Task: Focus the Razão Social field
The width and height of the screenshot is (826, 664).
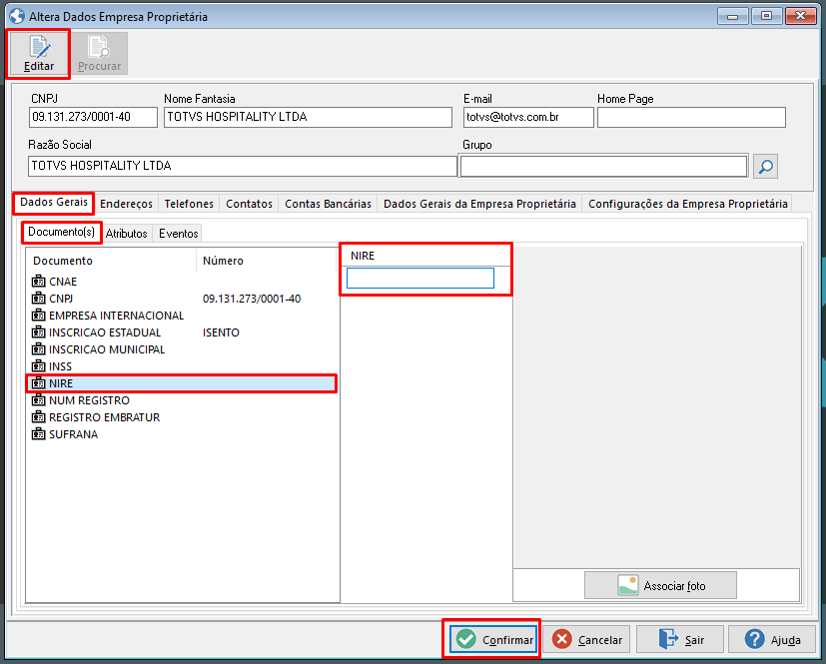Action: click(243, 166)
